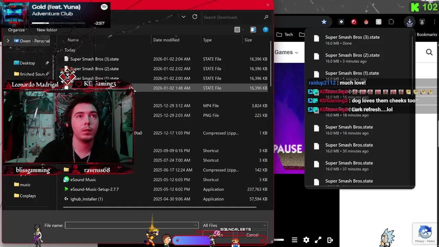Sort files by the Size column header
Screen dimensions: 439x247
point(248,40)
